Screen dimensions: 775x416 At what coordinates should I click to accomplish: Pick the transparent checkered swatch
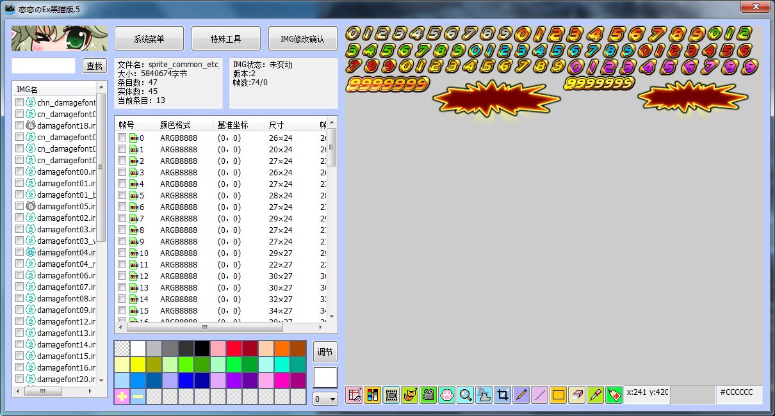(122, 349)
